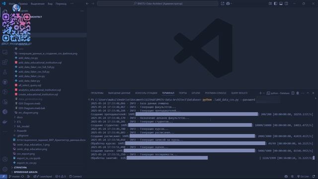Screen dimensions: 318x179
Task: Open add_data_faker.py file
Action: 29,81
